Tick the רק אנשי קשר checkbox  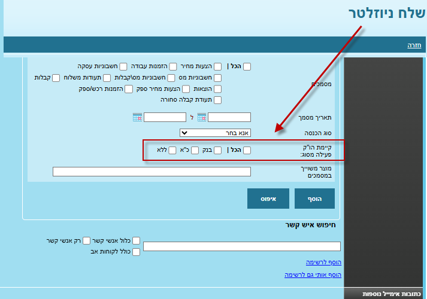click(86, 240)
